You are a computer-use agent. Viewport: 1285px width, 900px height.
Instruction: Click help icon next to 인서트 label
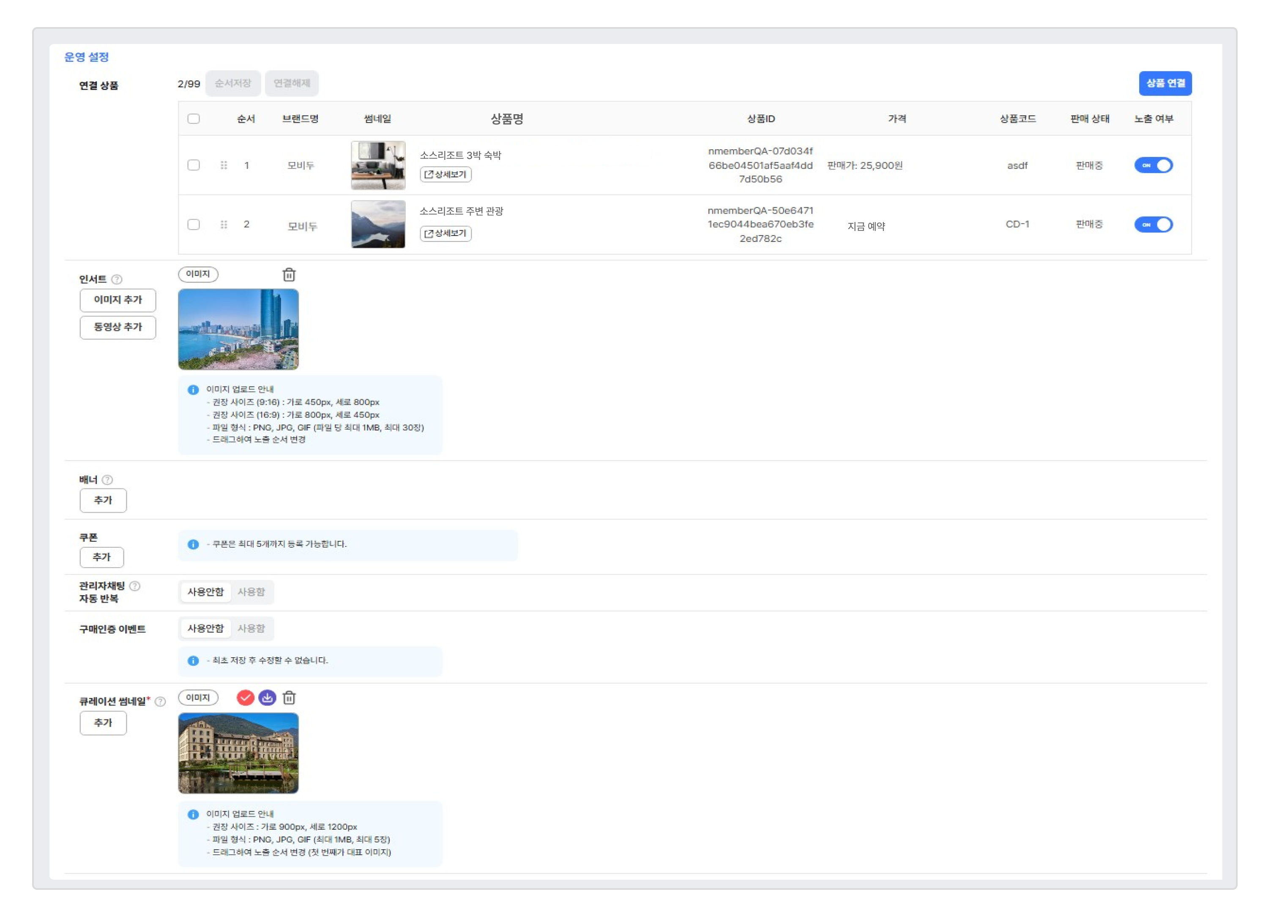[116, 279]
